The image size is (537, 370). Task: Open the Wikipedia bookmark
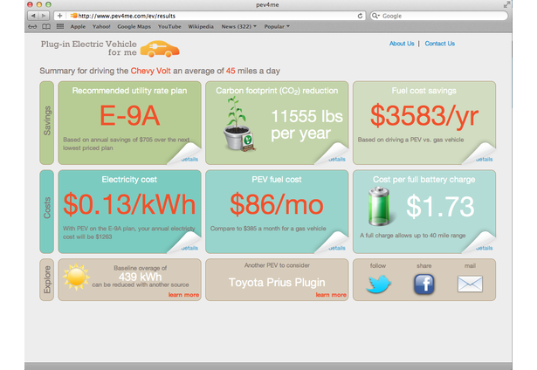(201, 26)
